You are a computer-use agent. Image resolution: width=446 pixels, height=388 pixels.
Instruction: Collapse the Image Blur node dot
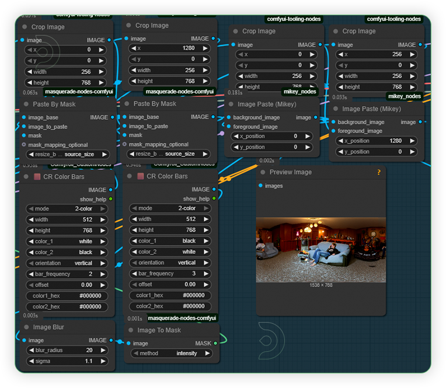coord(25,328)
